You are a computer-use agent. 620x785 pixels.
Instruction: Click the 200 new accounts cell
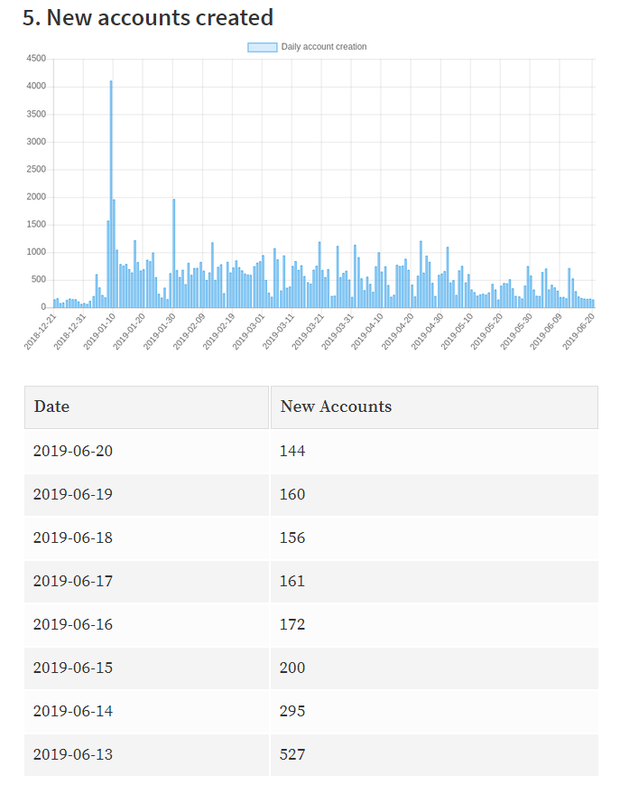(292, 668)
